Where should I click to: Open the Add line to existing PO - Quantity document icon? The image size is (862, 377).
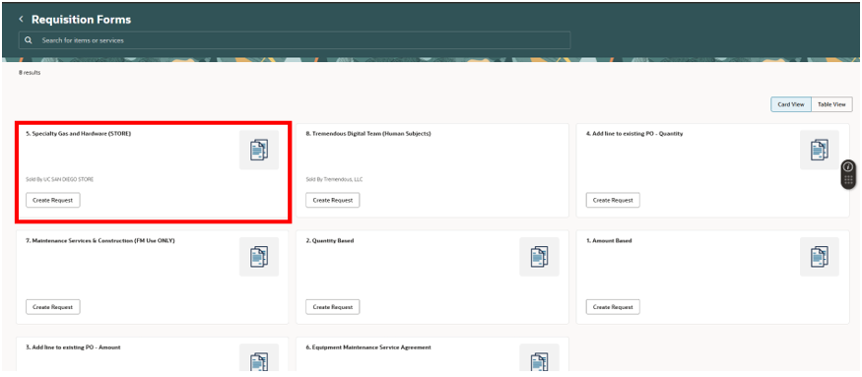point(819,150)
